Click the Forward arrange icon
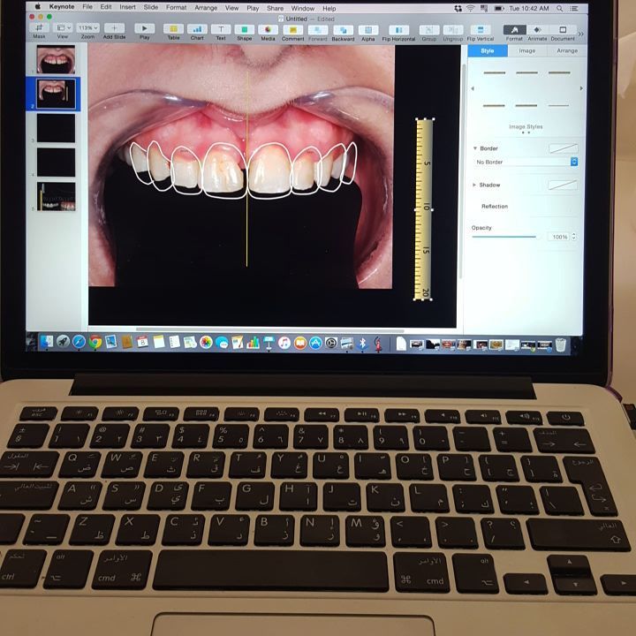The width and height of the screenshot is (636, 636). 318,30
